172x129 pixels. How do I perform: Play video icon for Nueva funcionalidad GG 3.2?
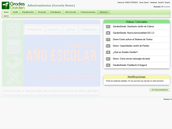click(x=108, y=33)
